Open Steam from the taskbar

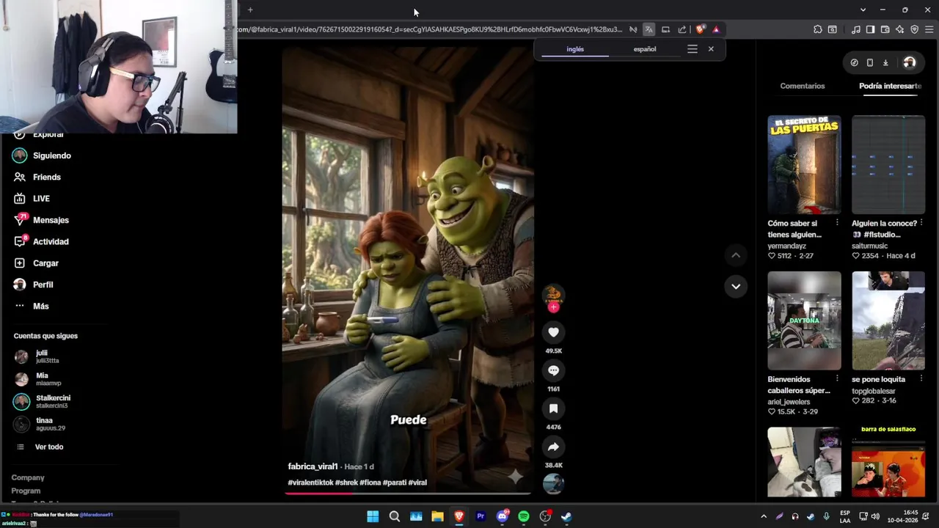(x=566, y=516)
